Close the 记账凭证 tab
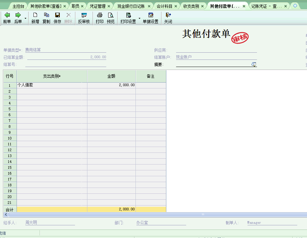 point(286,6)
